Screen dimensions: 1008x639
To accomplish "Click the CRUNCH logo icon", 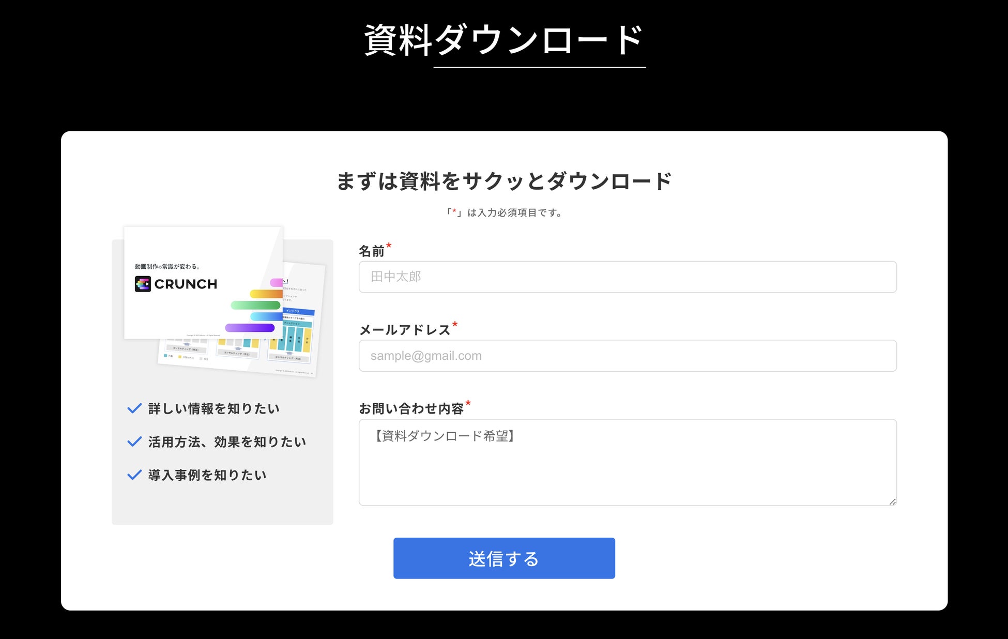I will click(x=143, y=284).
